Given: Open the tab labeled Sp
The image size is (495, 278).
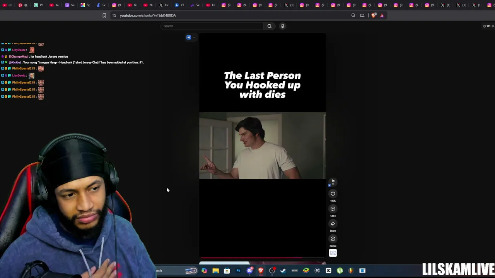Looking at the screenshot, I should (85, 5).
